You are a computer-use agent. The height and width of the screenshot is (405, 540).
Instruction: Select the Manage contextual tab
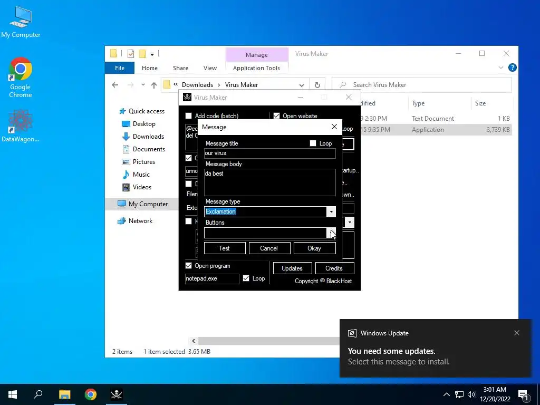[x=257, y=55]
